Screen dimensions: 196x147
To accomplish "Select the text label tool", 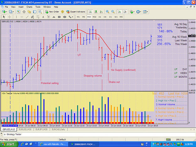I will coord(49,17).
